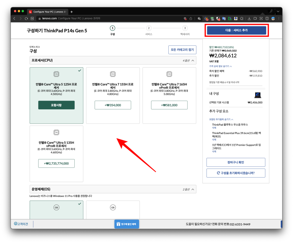The height and width of the screenshot is (243, 293).
Task: Click 포함사항 button on Ultra 5 125H
Action: [x=56, y=105]
